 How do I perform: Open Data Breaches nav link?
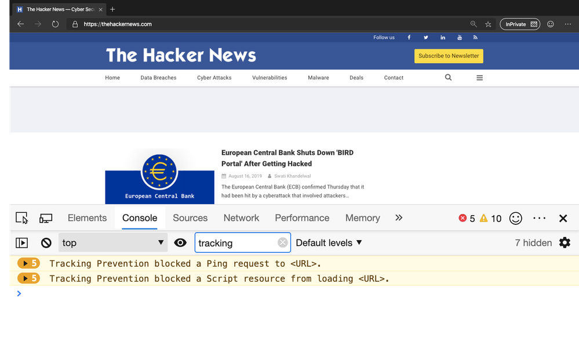(x=158, y=78)
